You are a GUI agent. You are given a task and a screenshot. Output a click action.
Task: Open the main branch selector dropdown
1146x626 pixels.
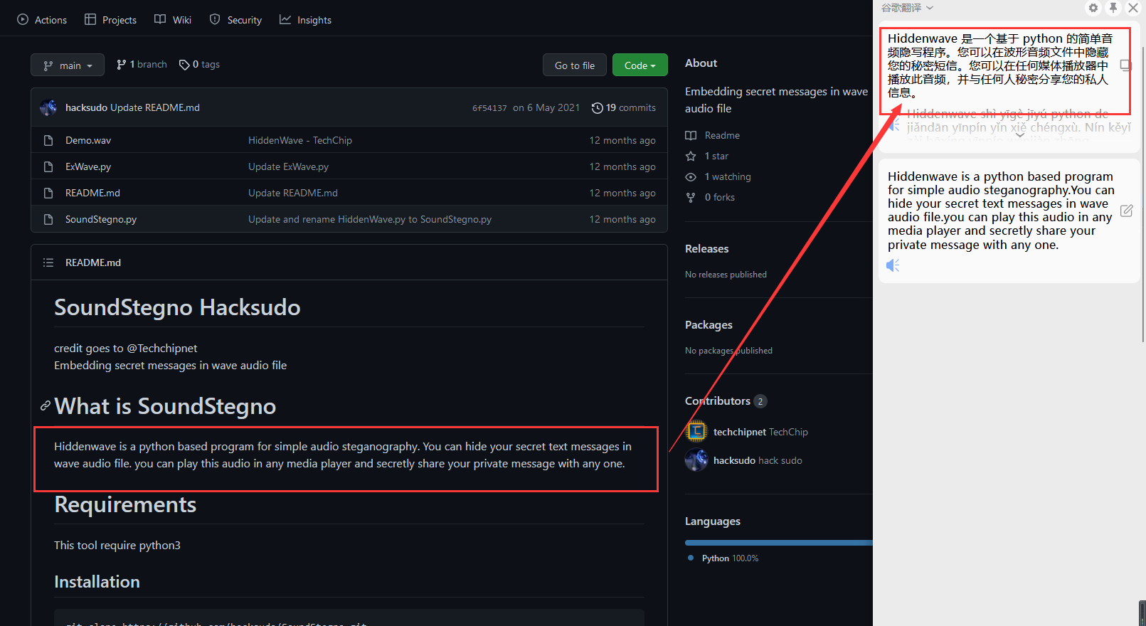coord(68,65)
